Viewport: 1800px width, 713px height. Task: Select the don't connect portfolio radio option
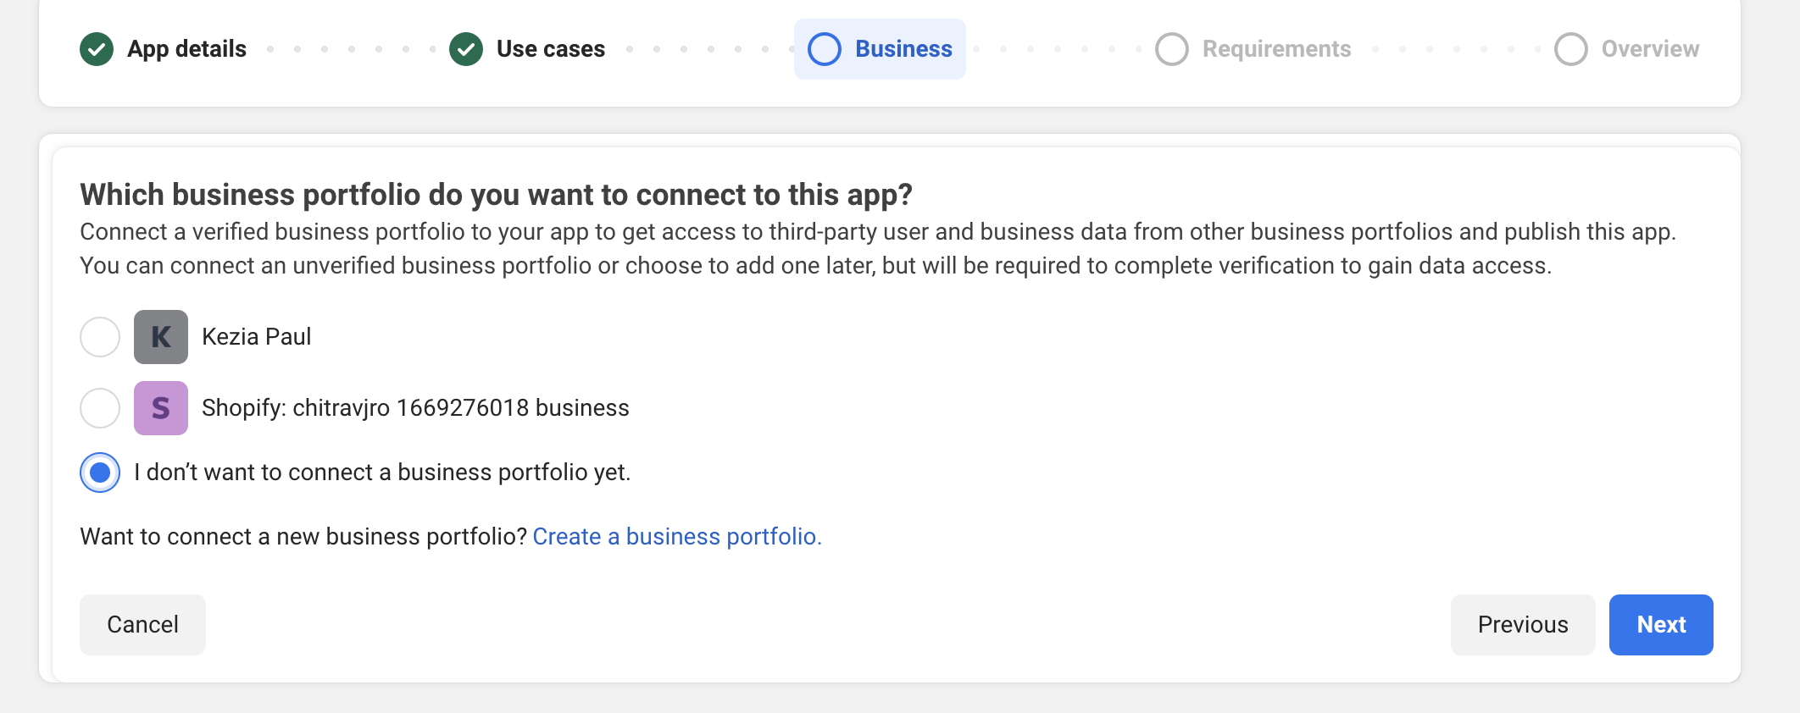(100, 473)
